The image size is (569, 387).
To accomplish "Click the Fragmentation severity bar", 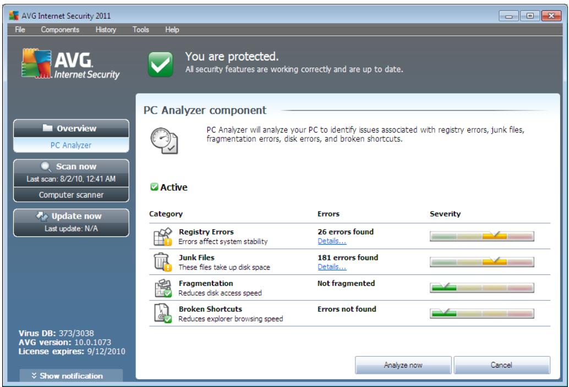I will [x=482, y=288].
